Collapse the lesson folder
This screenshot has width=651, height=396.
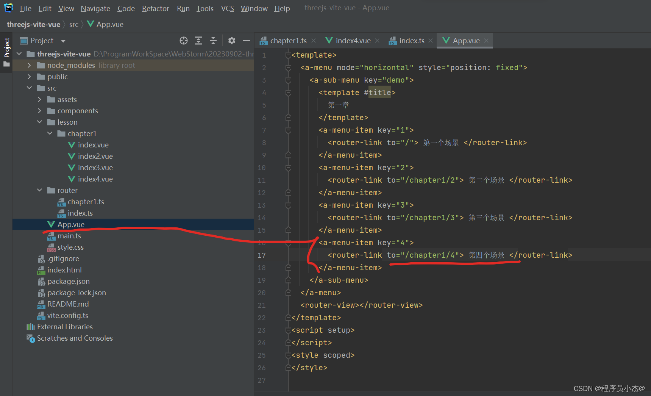40,122
